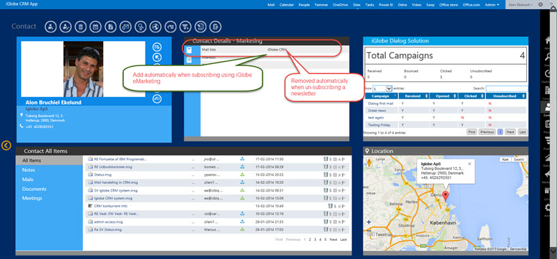Open CRM konkurrent info item
Viewport: 557px width, 259px height.
pyautogui.click(x=111, y=206)
